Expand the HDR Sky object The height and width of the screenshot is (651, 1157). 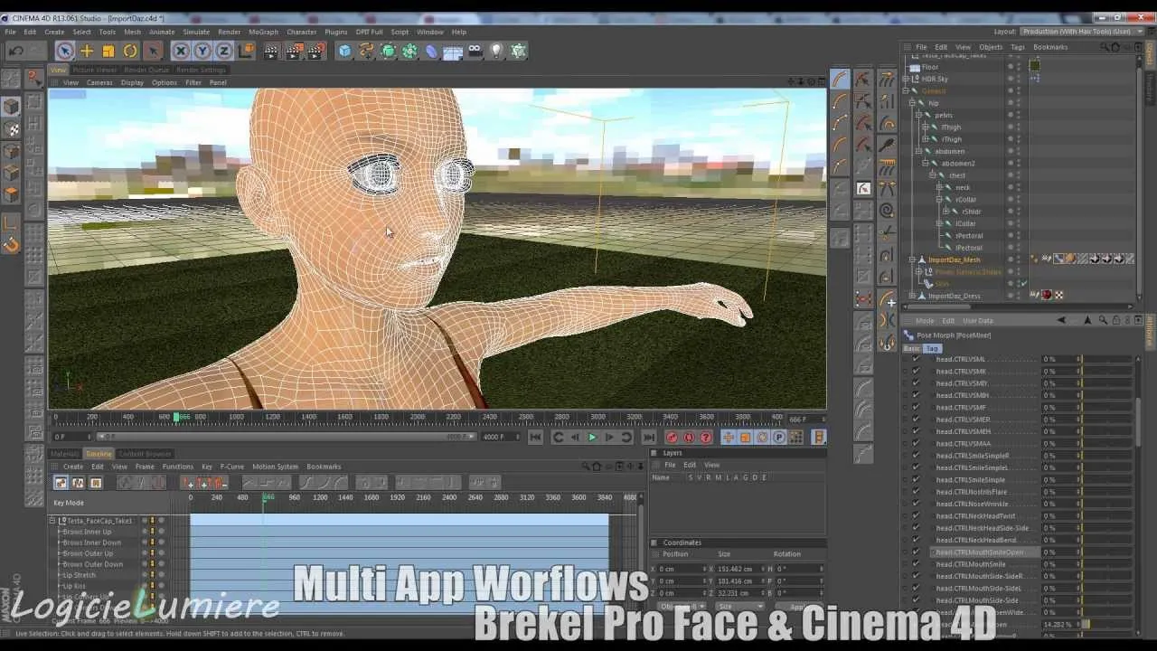906,79
